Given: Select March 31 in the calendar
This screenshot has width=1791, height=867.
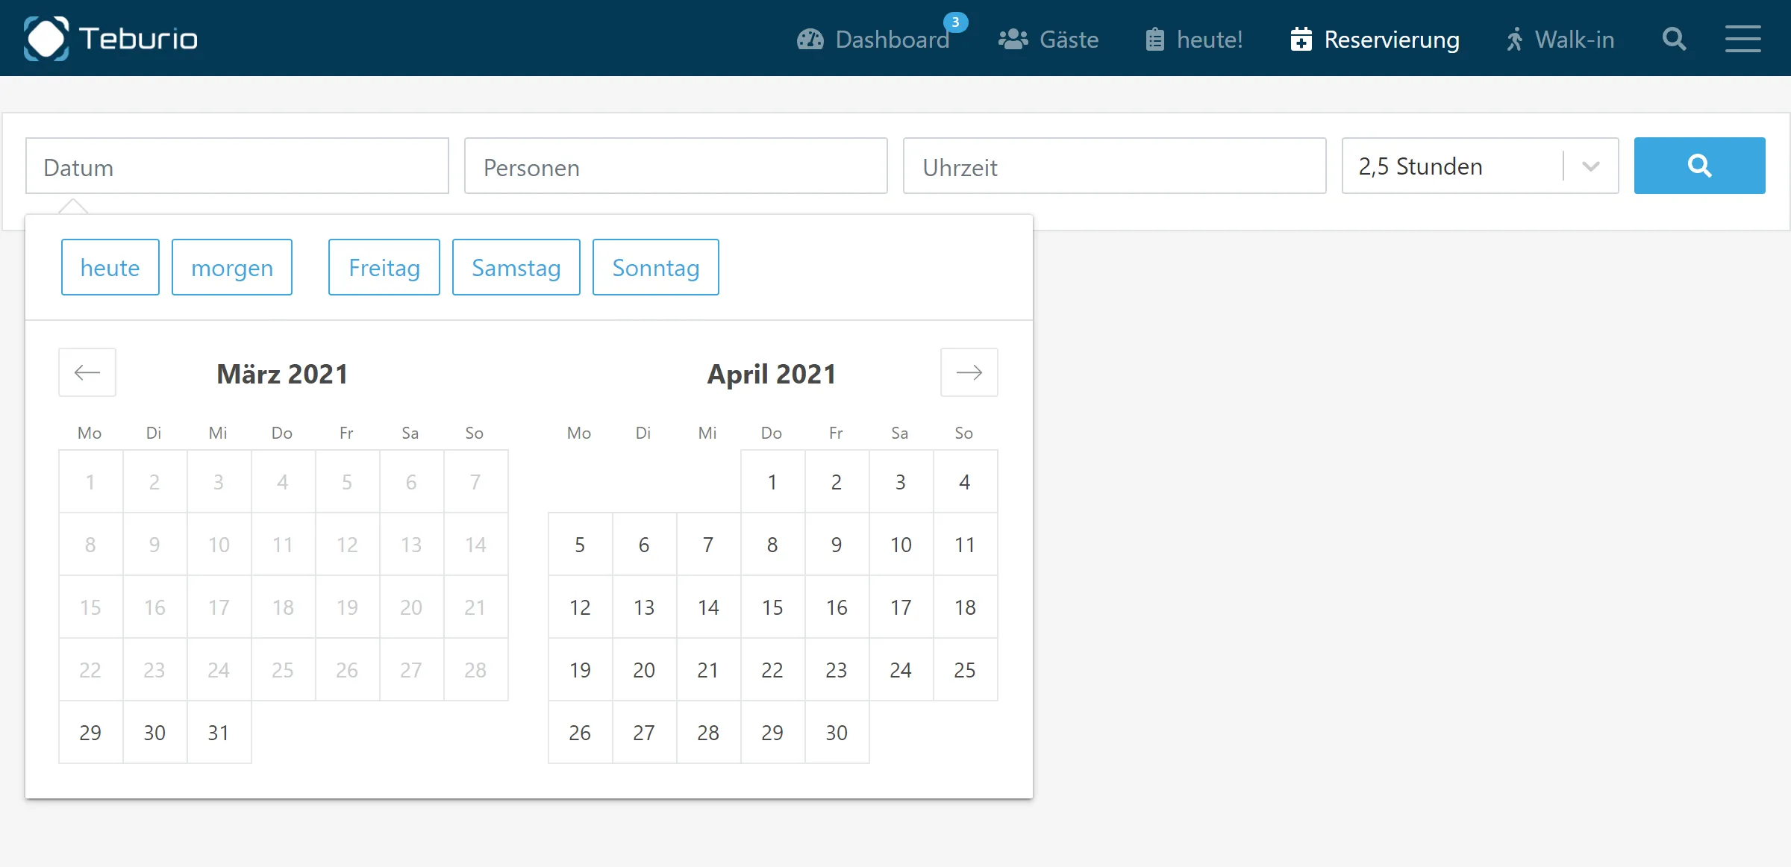Looking at the screenshot, I should coord(219,733).
